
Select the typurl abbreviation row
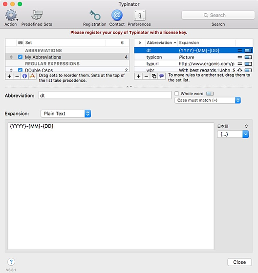(193, 64)
